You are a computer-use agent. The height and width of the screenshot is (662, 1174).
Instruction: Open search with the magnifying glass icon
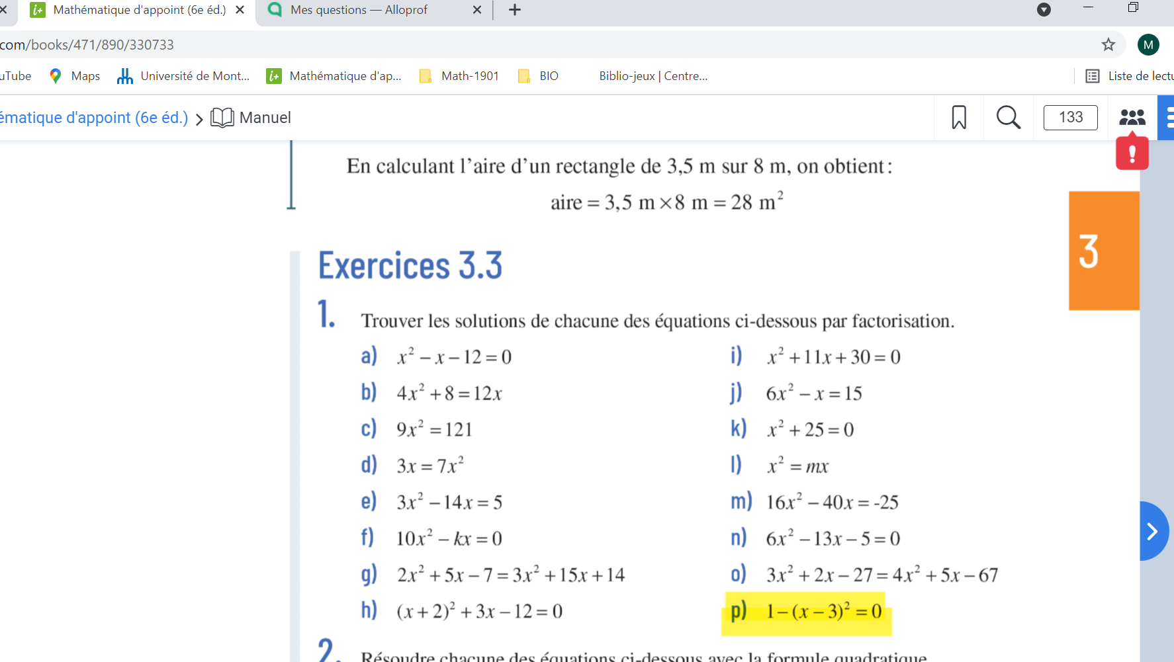pyautogui.click(x=1008, y=118)
